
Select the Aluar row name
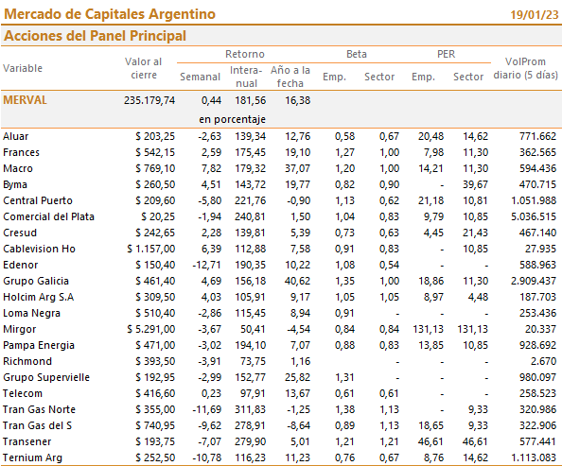16,136
